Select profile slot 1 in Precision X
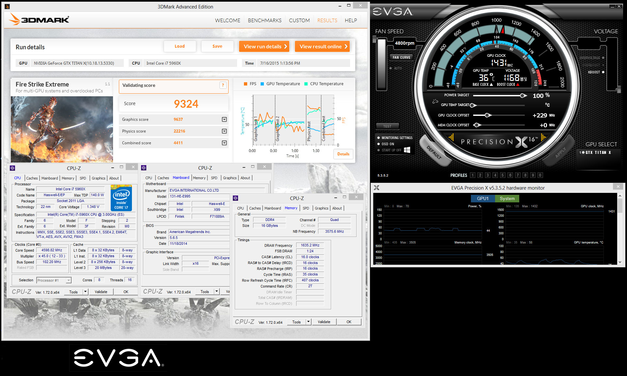This screenshot has height=376, width=627. point(473,175)
